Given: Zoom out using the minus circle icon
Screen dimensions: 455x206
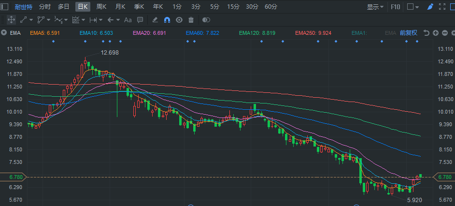Looking at the screenshot, I should 445,33.
